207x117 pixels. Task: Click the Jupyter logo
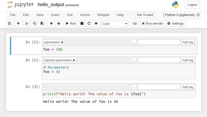pyautogui.click(x=21, y=5)
